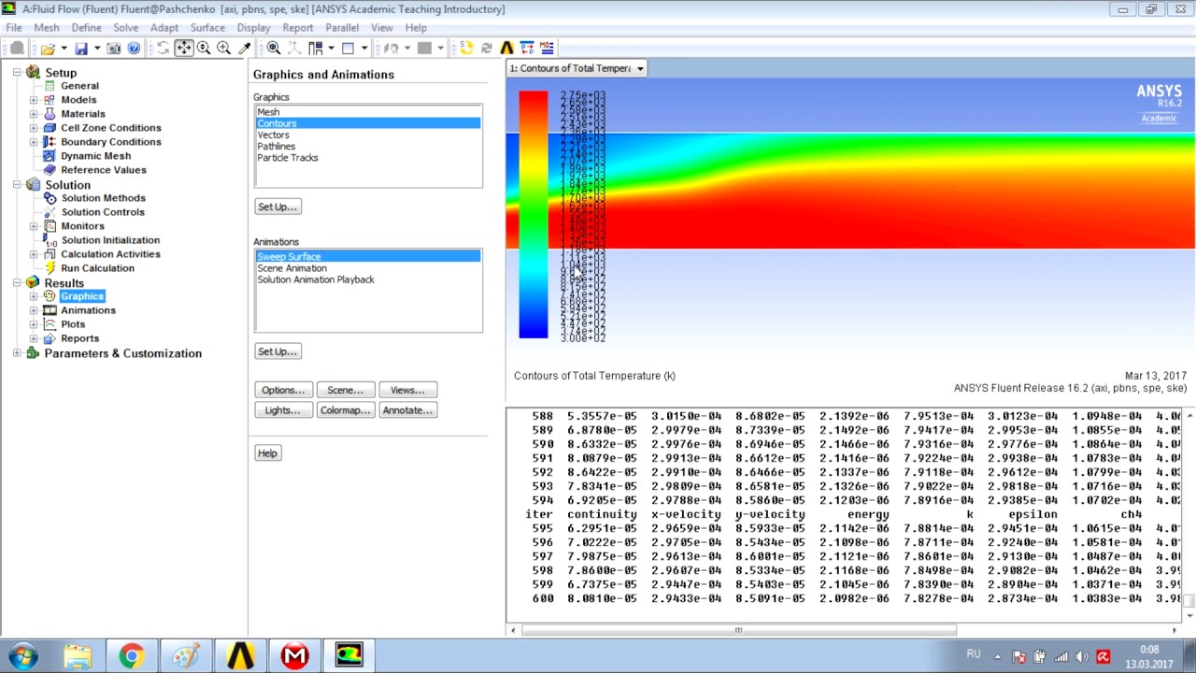Select Solution Initialization in the tree
This screenshot has width=1196, height=673.
tap(110, 240)
